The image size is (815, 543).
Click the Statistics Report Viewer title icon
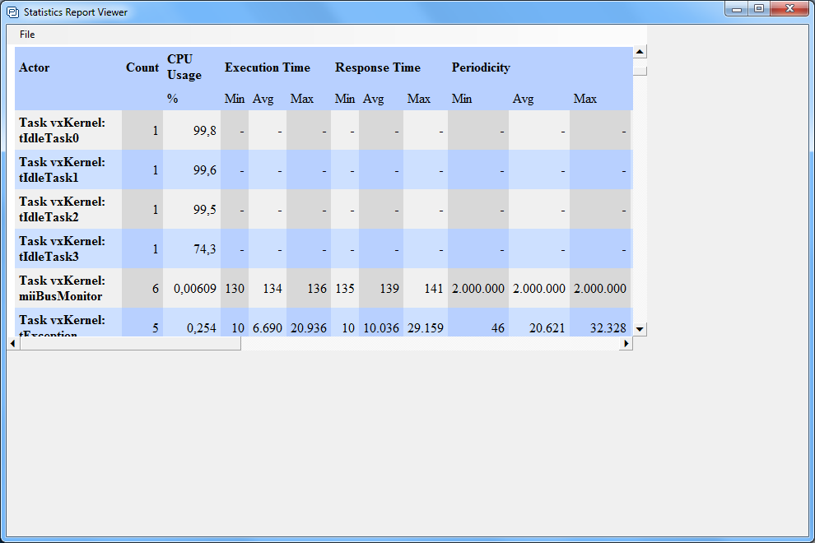pyautogui.click(x=13, y=12)
